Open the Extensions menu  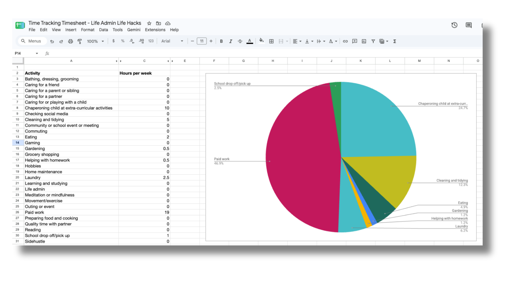pos(155,30)
